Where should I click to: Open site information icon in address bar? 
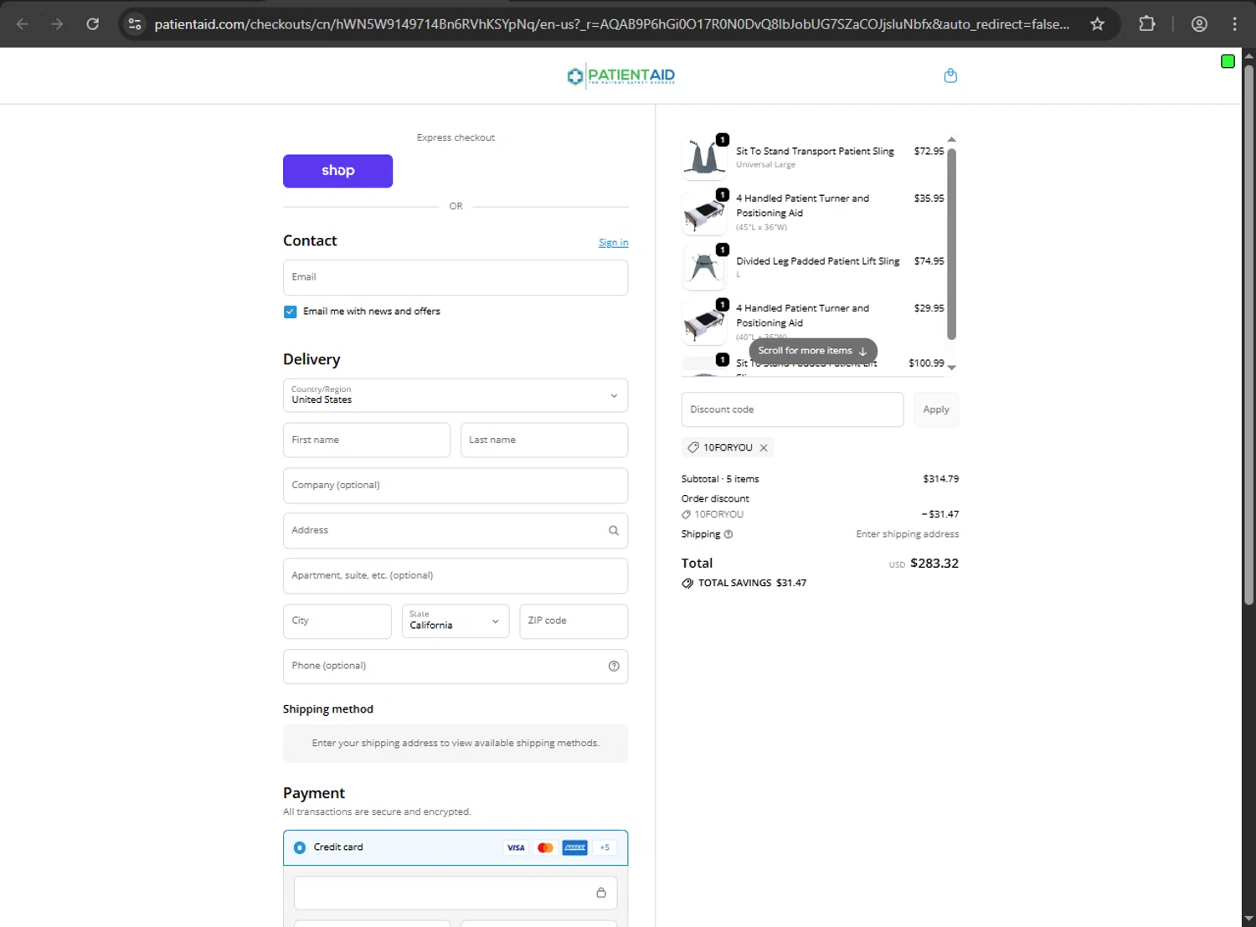pos(135,24)
